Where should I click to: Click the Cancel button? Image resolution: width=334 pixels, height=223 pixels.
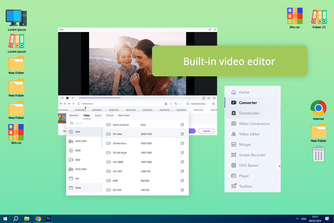206,131
